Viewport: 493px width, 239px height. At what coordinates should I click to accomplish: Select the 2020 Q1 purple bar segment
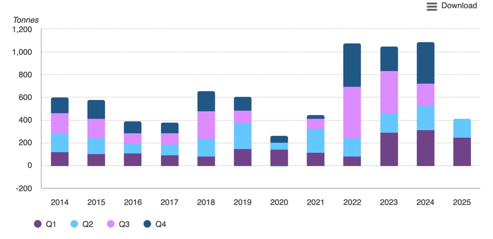pyautogui.click(x=279, y=158)
